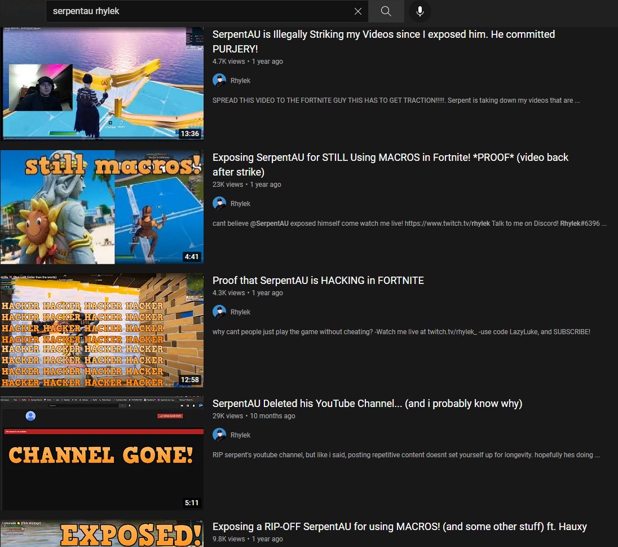Click the 'still macros!' video thumbnail
The image size is (618, 547).
coord(101,207)
